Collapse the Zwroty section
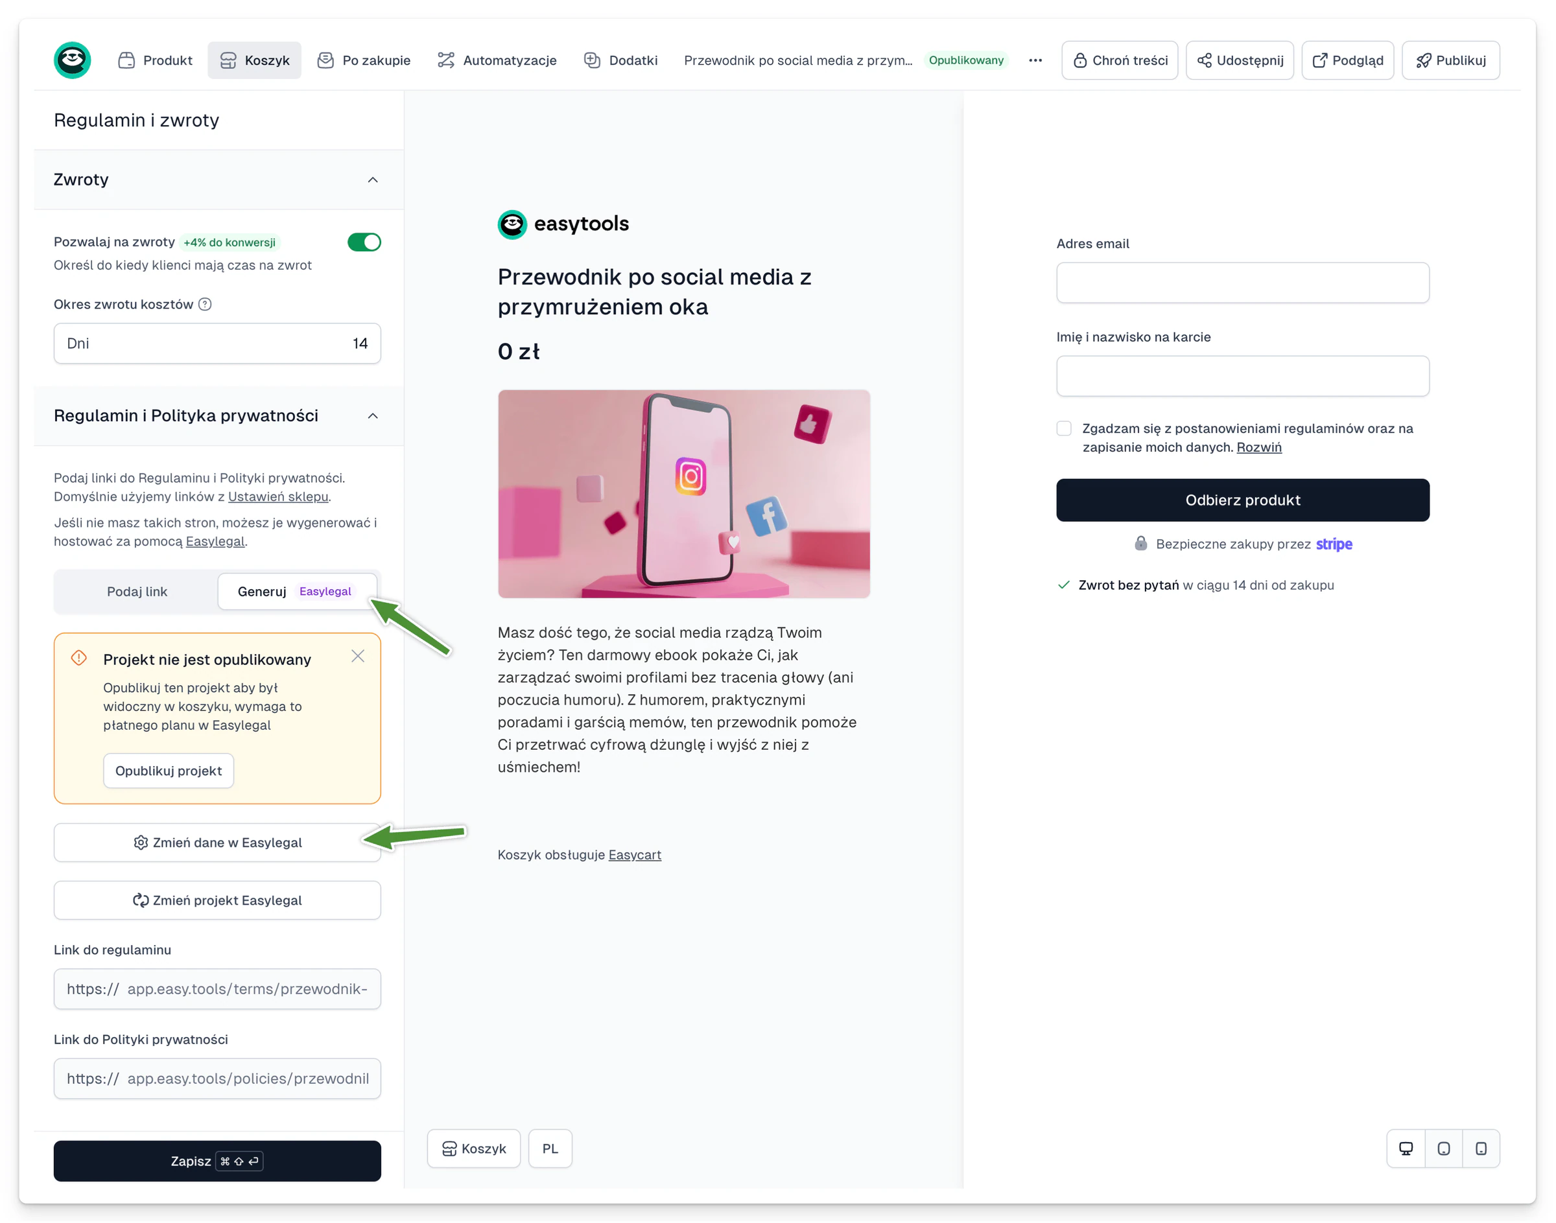Viewport: 1556px width, 1223px height. point(373,180)
